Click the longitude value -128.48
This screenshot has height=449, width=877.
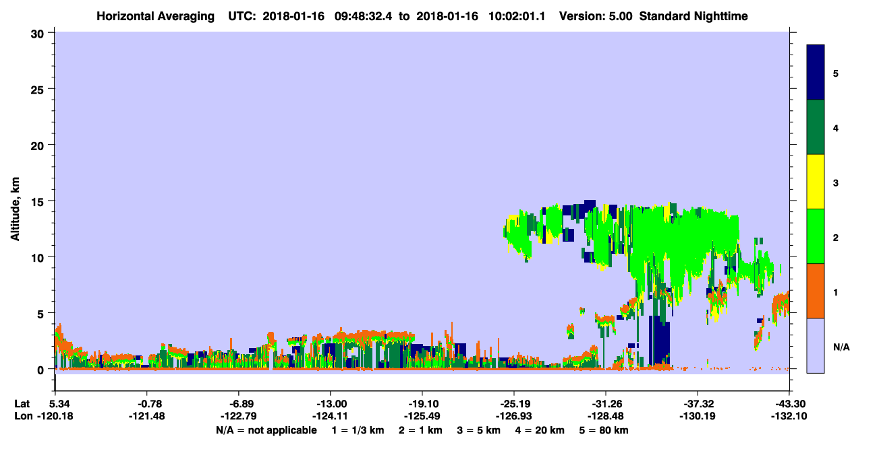click(x=606, y=417)
